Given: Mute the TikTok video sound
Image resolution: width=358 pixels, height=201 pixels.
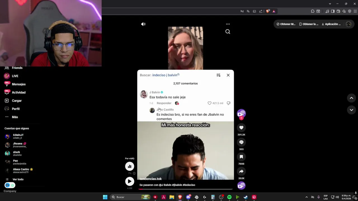Looking at the screenshot, I should point(143,24).
